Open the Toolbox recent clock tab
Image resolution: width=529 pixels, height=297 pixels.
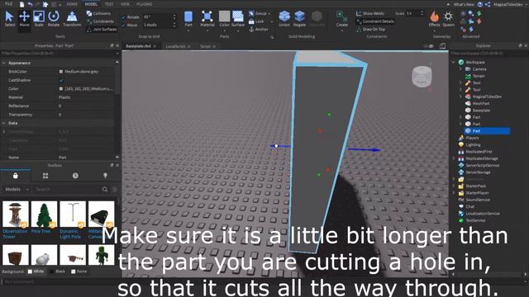point(75,176)
